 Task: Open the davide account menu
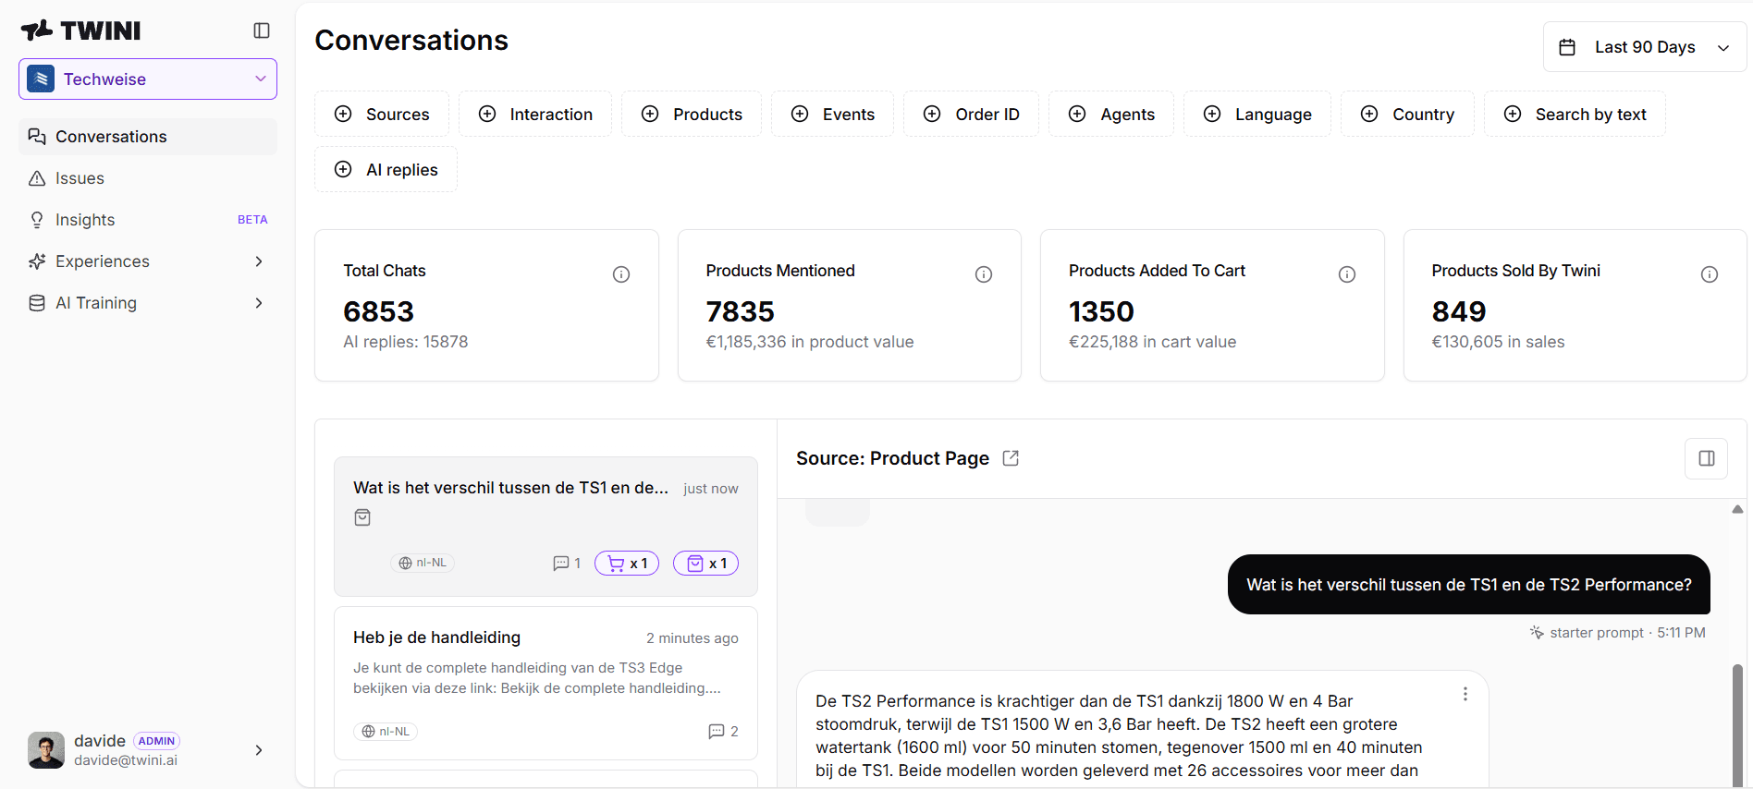[x=148, y=750]
